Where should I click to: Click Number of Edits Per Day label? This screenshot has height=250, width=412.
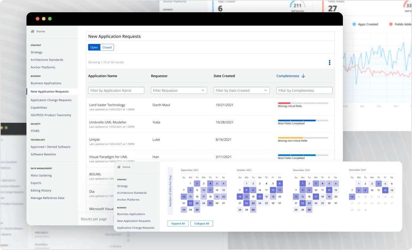point(170,191)
